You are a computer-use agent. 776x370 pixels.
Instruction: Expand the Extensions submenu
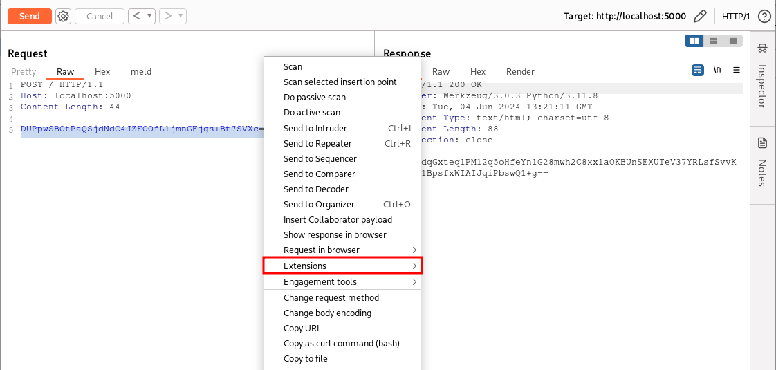342,266
